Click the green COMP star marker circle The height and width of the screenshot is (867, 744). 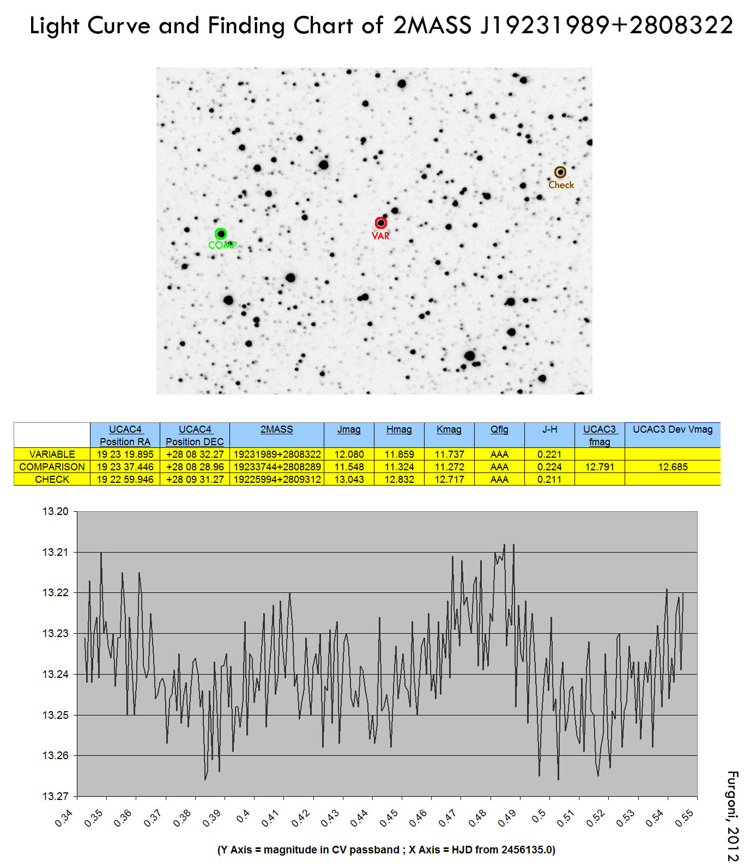221,234
